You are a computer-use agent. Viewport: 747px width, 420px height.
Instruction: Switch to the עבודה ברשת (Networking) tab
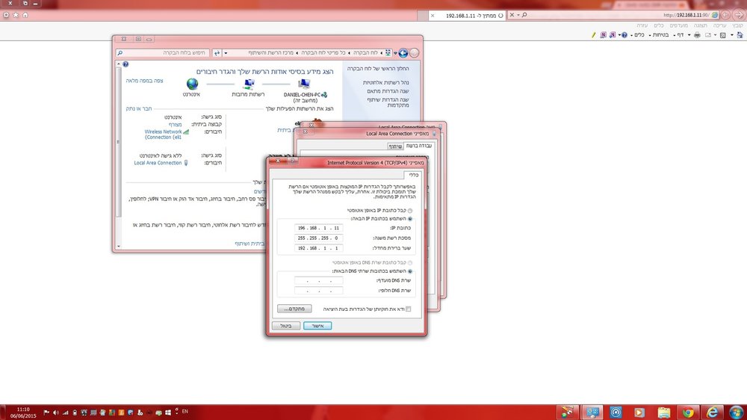click(419, 146)
